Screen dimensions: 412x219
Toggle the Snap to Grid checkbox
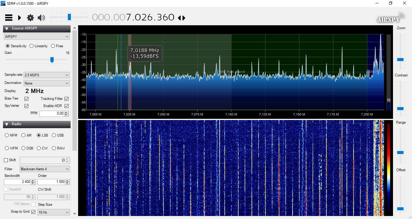pyautogui.click(x=33, y=212)
